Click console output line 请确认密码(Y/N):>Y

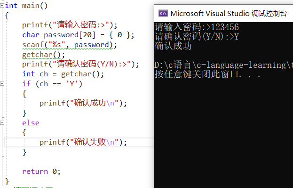[197, 36]
